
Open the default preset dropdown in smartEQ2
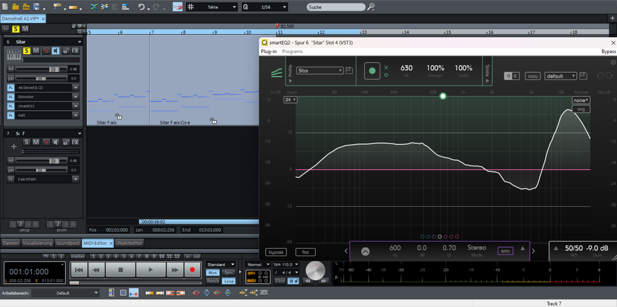(x=561, y=76)
